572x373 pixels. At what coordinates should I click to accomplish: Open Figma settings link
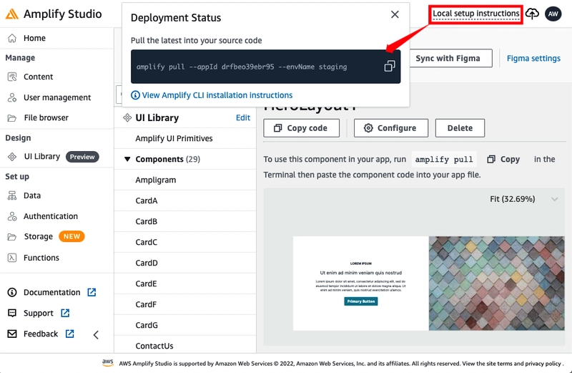pyautogui.click(x=533, y=59)
